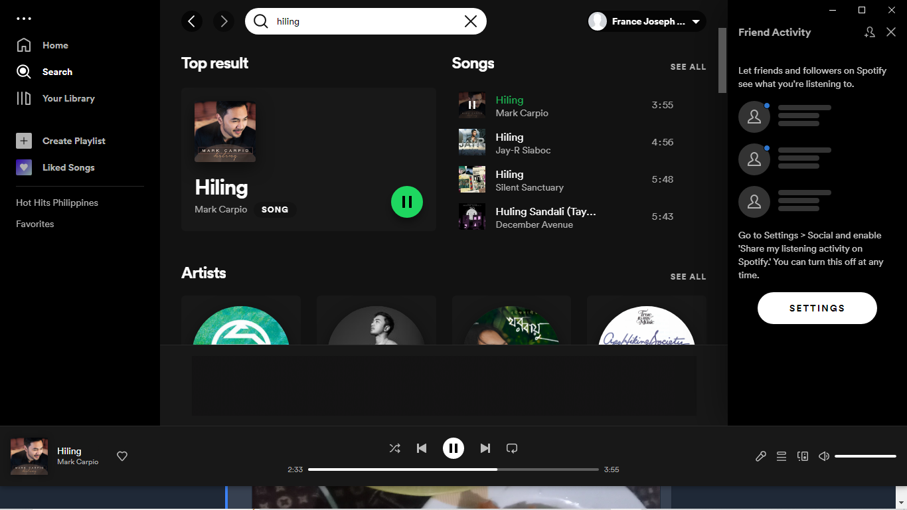Click the search field containing hiling
Screen dimensions: 907x510
point(366,21)
